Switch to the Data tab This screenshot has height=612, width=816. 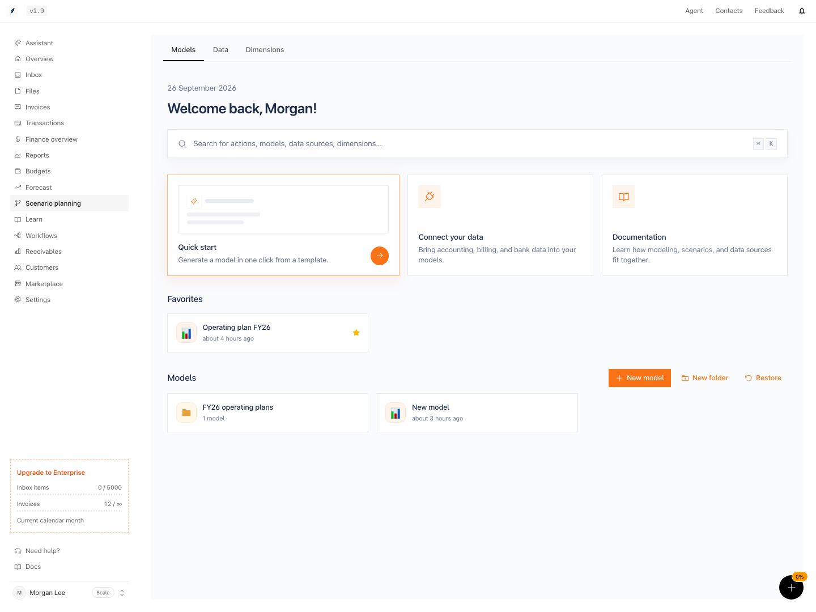pyautogui.click(x=220, y=50)
